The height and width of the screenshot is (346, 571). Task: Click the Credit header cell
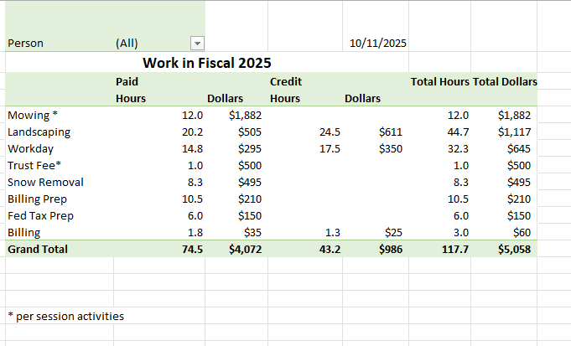(286, 81)
